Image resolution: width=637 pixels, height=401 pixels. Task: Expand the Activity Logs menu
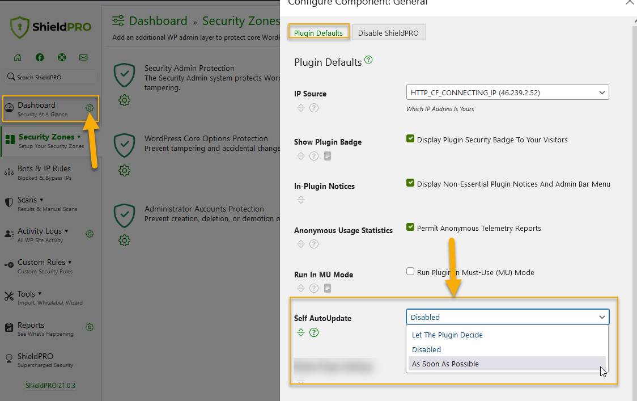pos(43,235)
